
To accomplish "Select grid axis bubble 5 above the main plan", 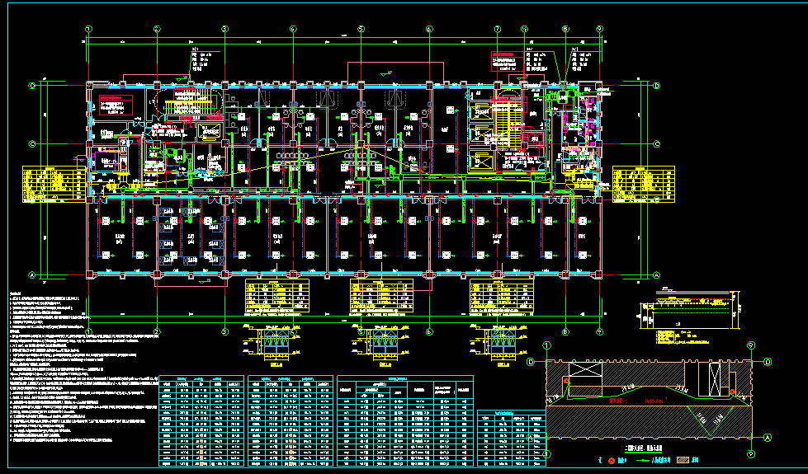I will point(361,29).
